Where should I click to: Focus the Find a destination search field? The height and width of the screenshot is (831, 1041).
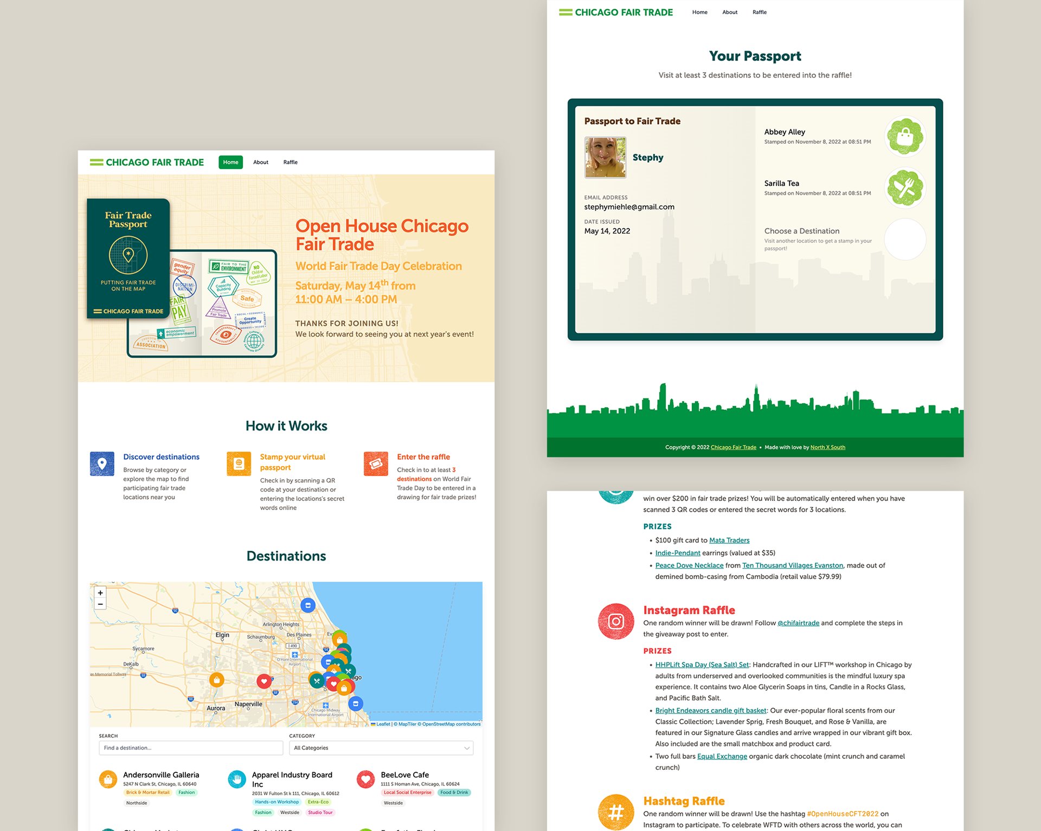coord(191,748)
